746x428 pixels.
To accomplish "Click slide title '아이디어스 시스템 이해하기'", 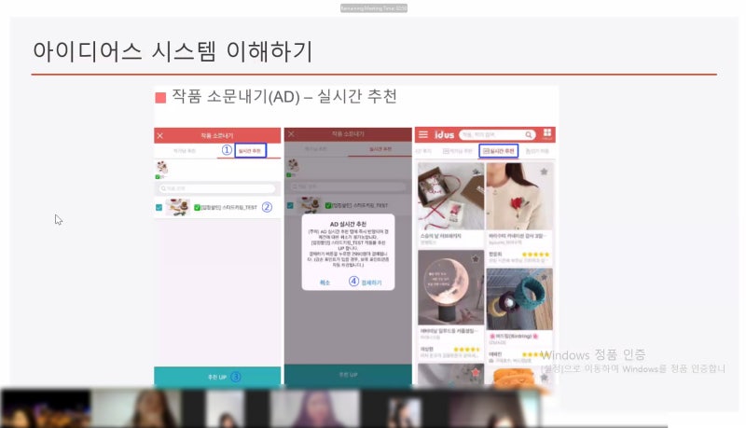I will coord(173,51).
